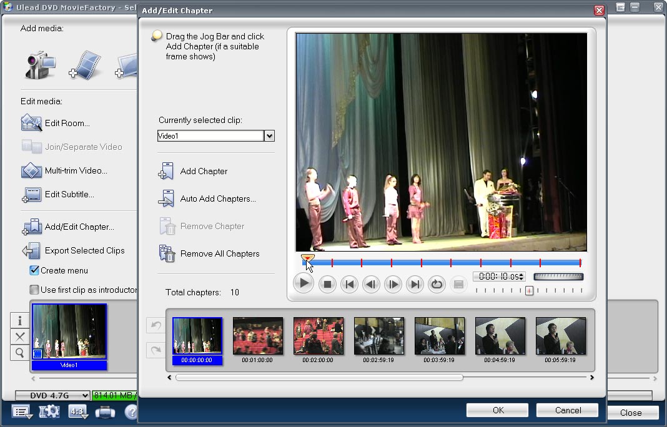Viewport: 667px width, 427px height.
Task: Toggle the Create menu checkbox
Action: (x=35, y=271)
